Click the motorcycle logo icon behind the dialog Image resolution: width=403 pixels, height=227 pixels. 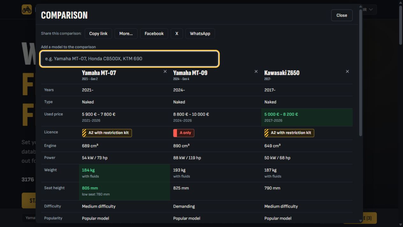click(x=27, y=10)
